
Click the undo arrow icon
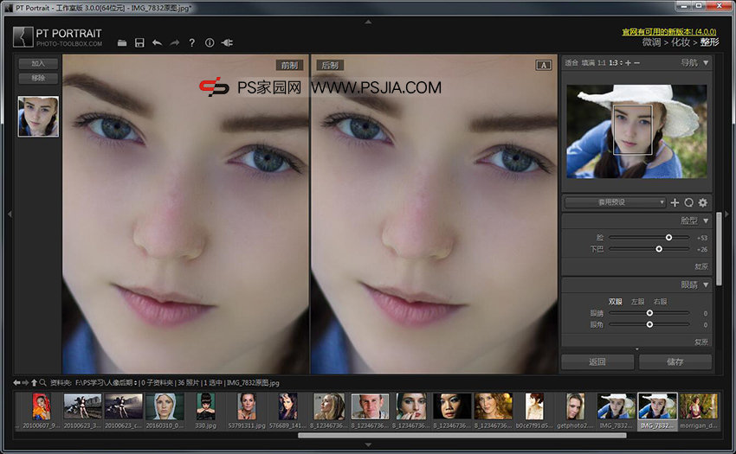point(157,42)
